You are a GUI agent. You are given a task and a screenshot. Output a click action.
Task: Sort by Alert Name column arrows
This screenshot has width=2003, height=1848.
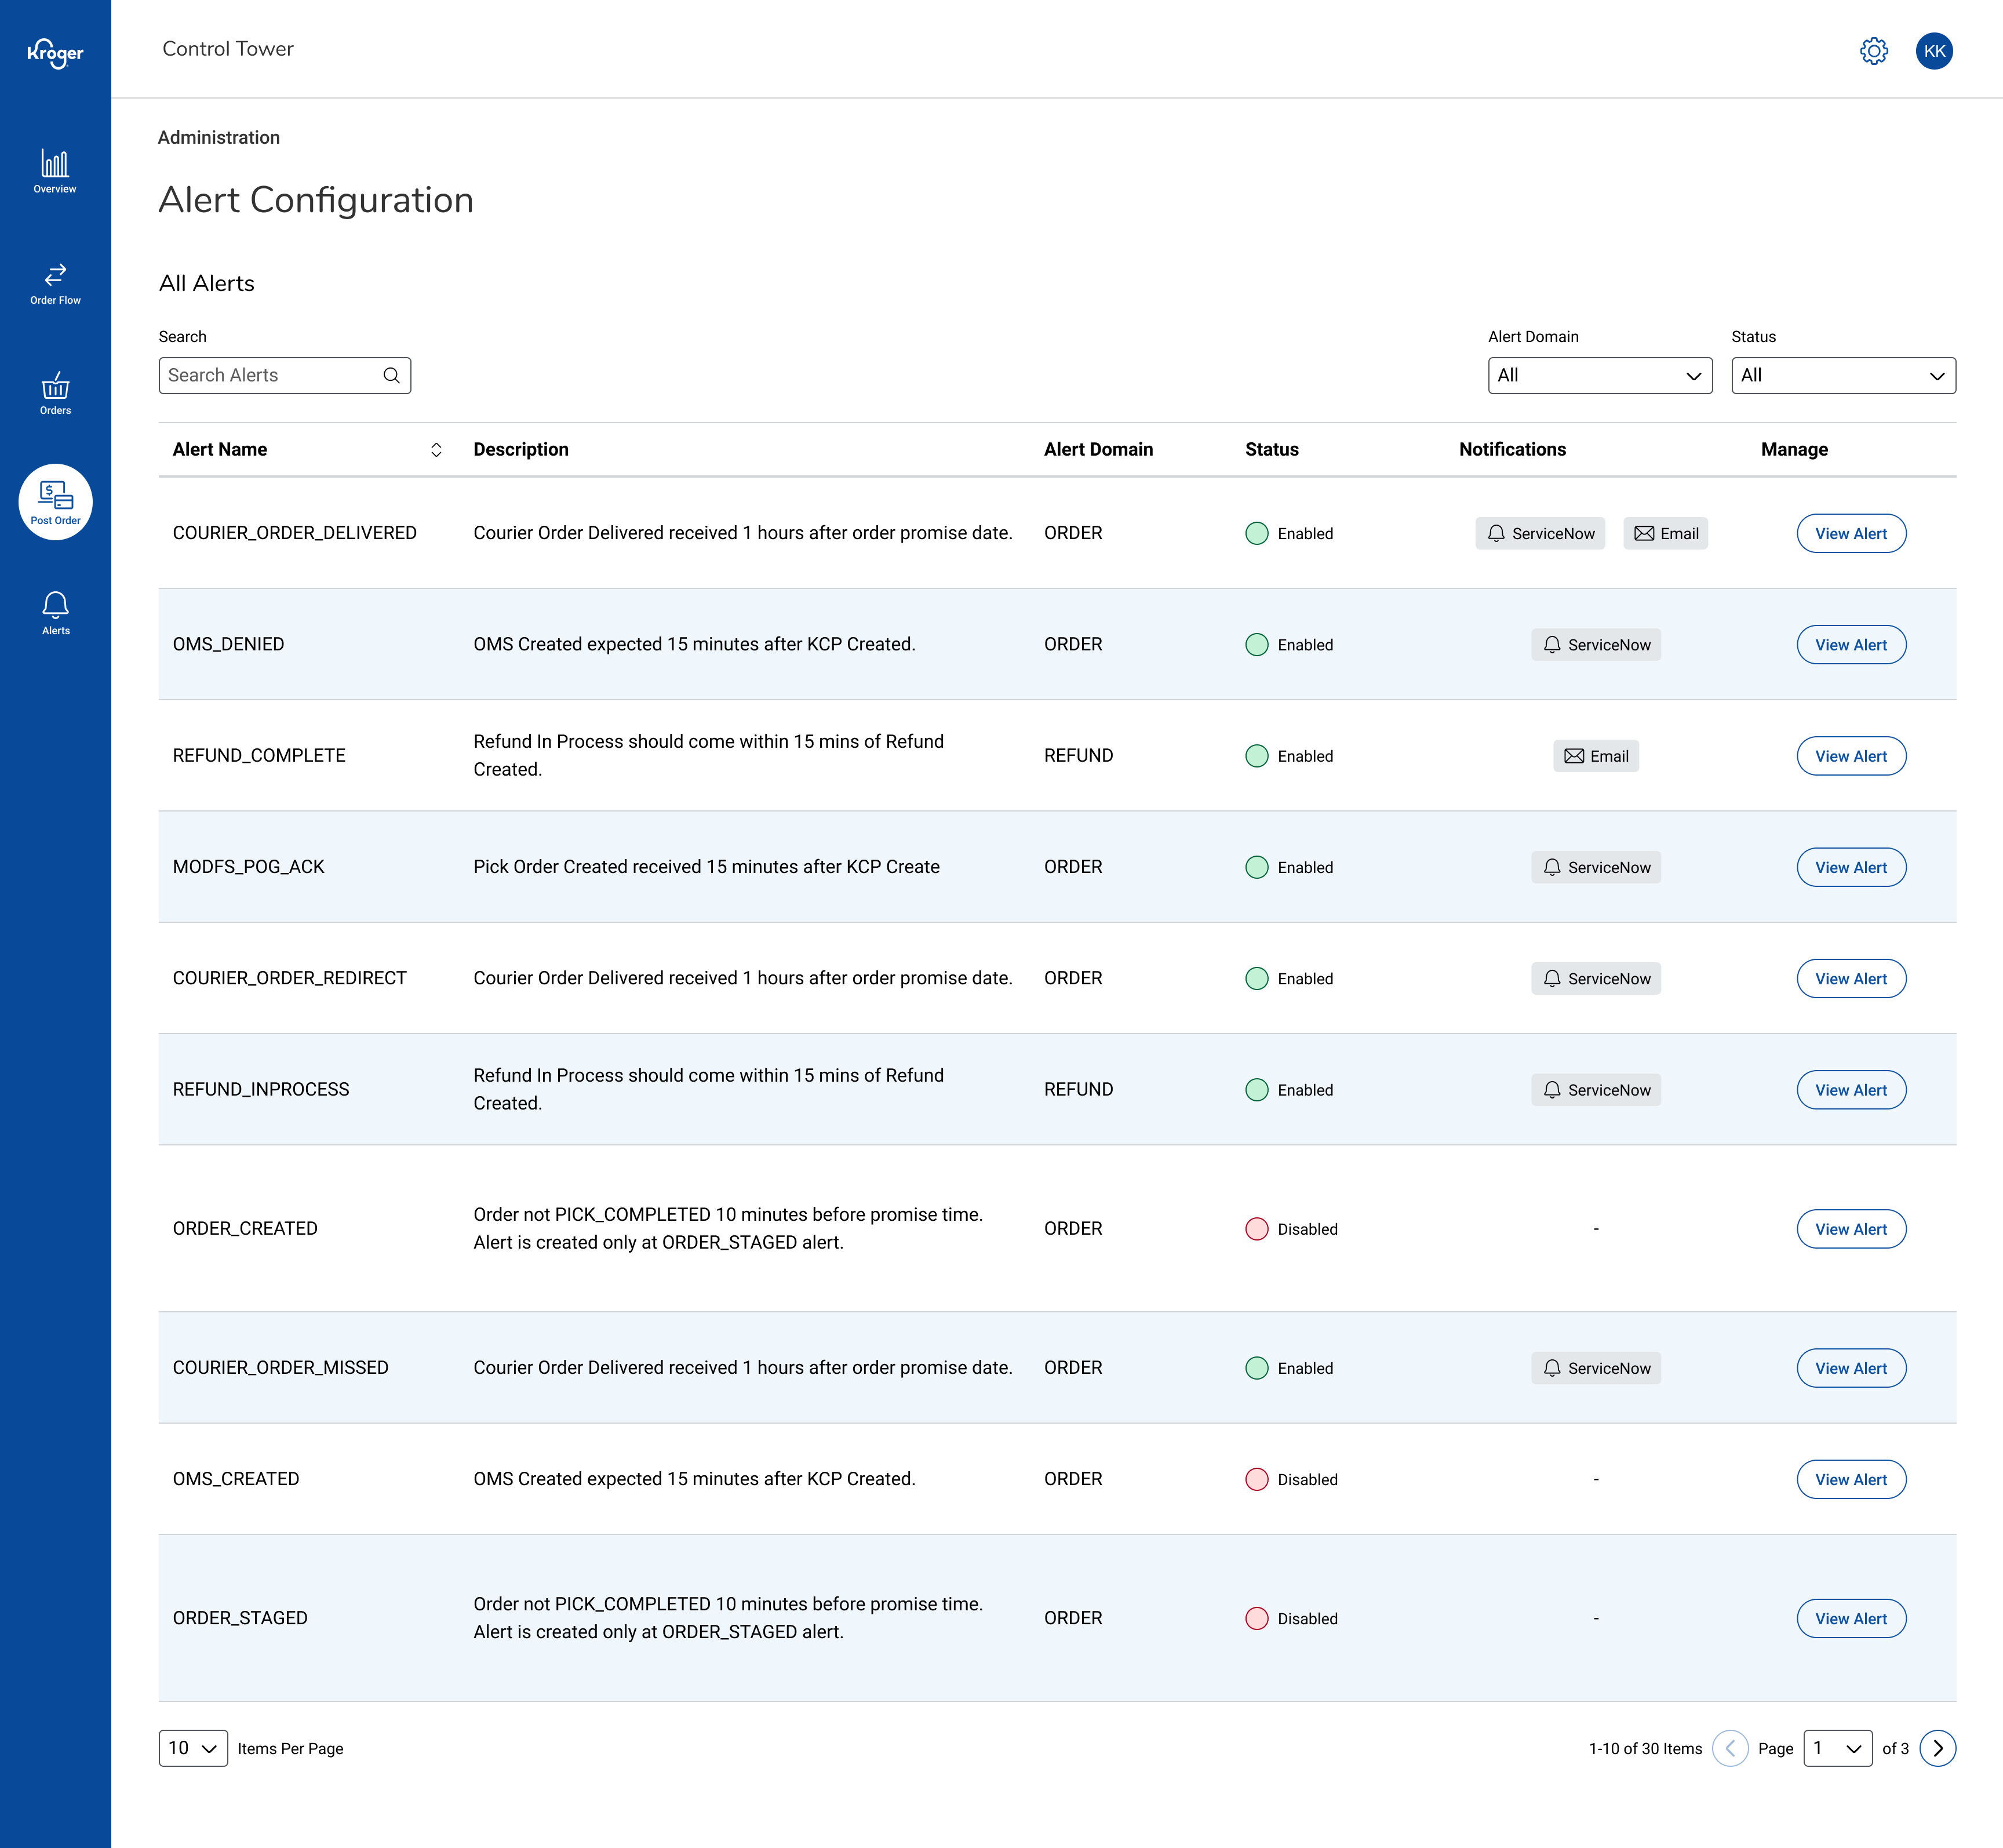click(x=436, y=450)
